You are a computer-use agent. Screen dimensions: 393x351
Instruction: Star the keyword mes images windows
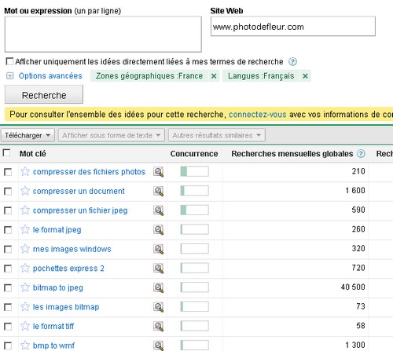pos(25,249)
